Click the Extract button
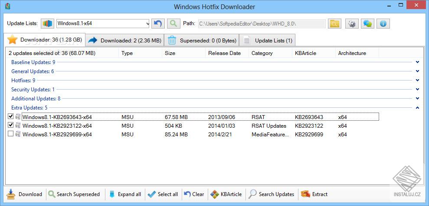 click(x=314, y=194)
